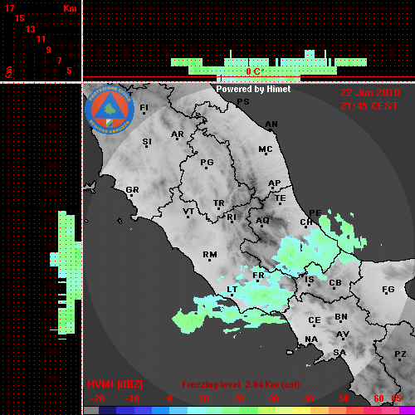This screenshot has width=415, height=415.
Task: Click the 'PG' city marker
Action: click(x=207, y=164)
